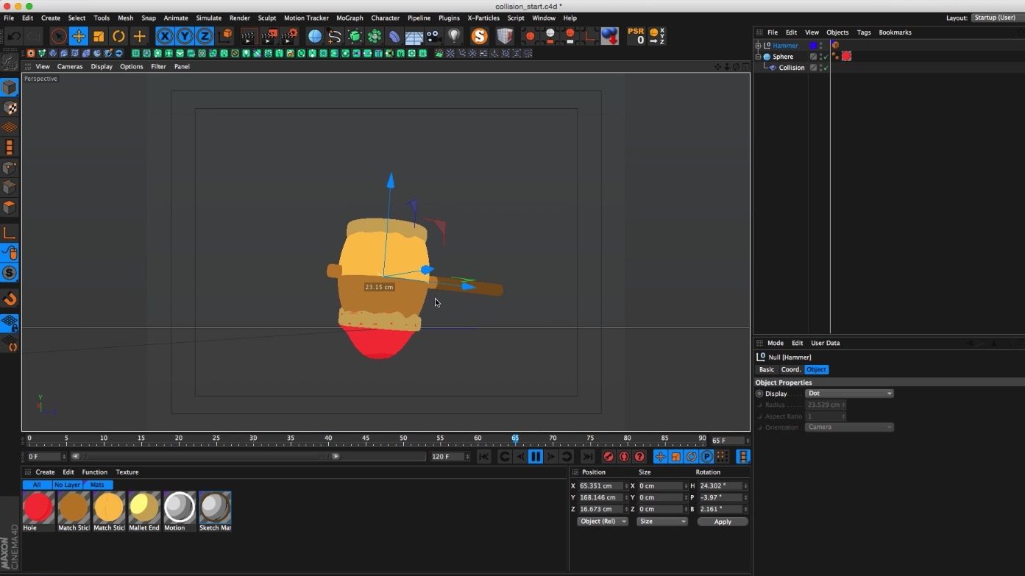This screenshot has height=576, width=1025.
Task: Open the Size mode dropdown
Action: (x=662, y=522)
